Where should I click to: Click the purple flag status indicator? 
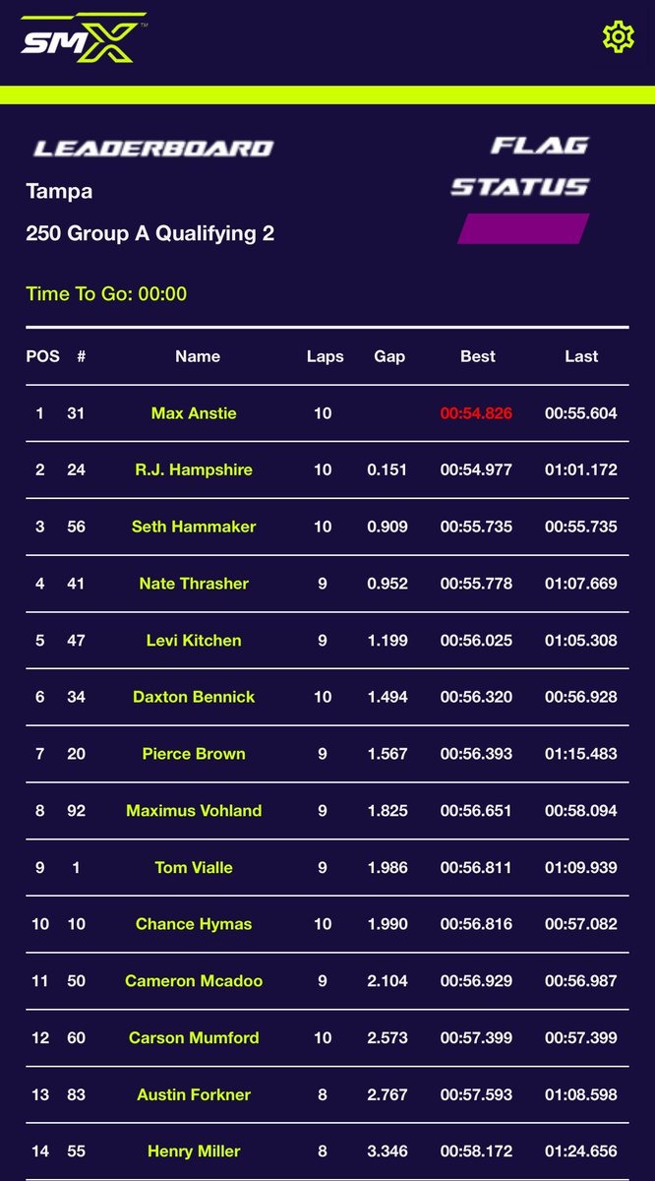coord(523,228)
